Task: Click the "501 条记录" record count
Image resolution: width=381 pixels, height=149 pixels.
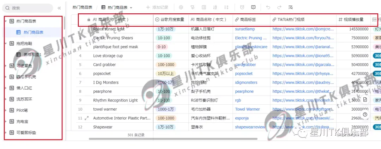Action: pos(136,135)
